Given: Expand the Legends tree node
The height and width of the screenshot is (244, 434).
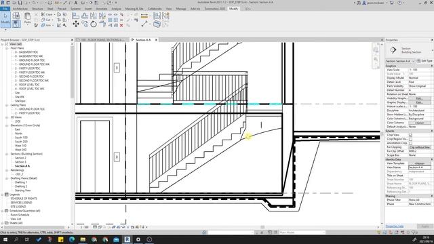Looking at the screenshot, I should [x=3, y=195].
